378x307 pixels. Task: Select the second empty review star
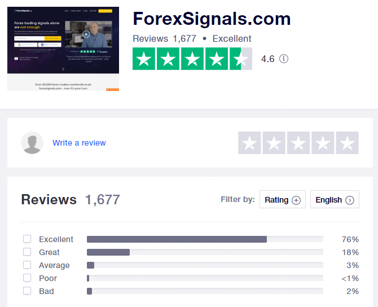click(x=274, y=143)
